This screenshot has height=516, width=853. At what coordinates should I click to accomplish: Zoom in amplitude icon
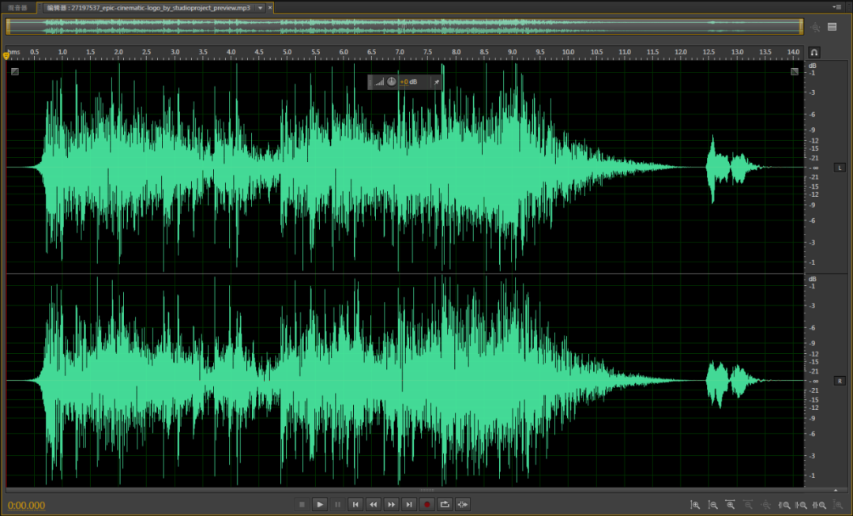point(695,505)
